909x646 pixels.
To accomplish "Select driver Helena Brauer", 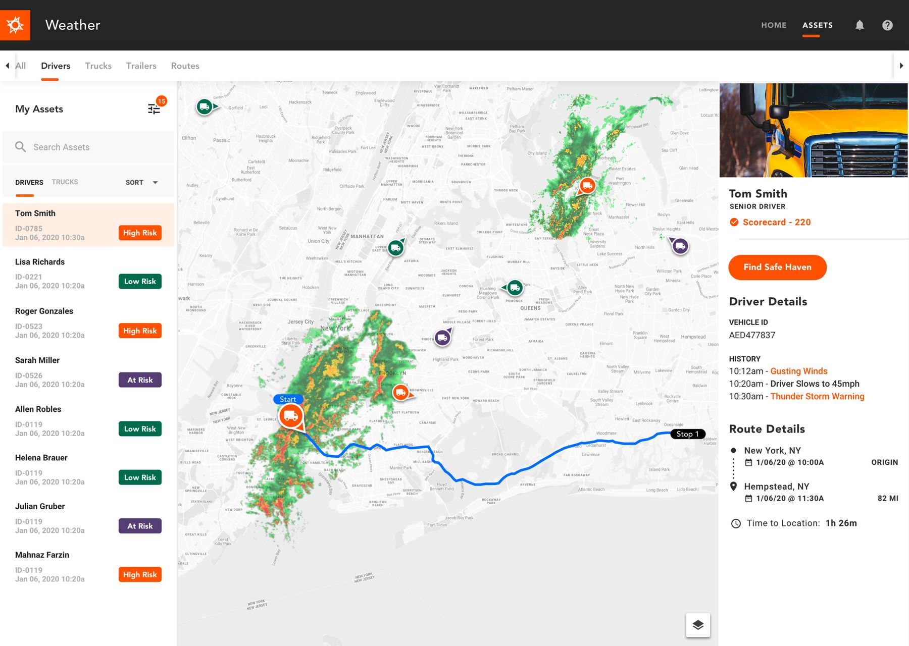I will [x=88, y=469].
